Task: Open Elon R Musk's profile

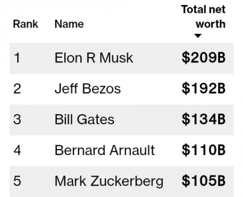Action: click(94, 58)
